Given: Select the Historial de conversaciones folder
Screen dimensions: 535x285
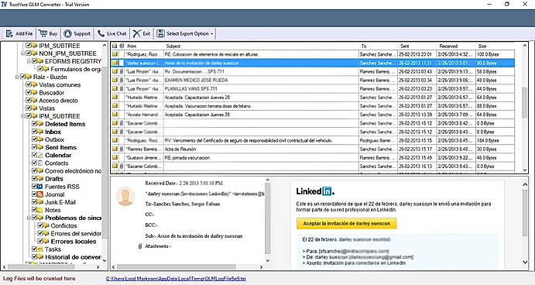Looking at the screenshot, I should [73, 257].
